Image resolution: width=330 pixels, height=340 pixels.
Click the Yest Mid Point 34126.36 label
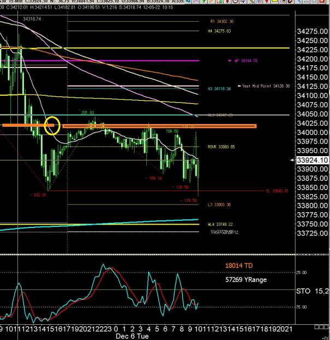[x=266, y=86]
